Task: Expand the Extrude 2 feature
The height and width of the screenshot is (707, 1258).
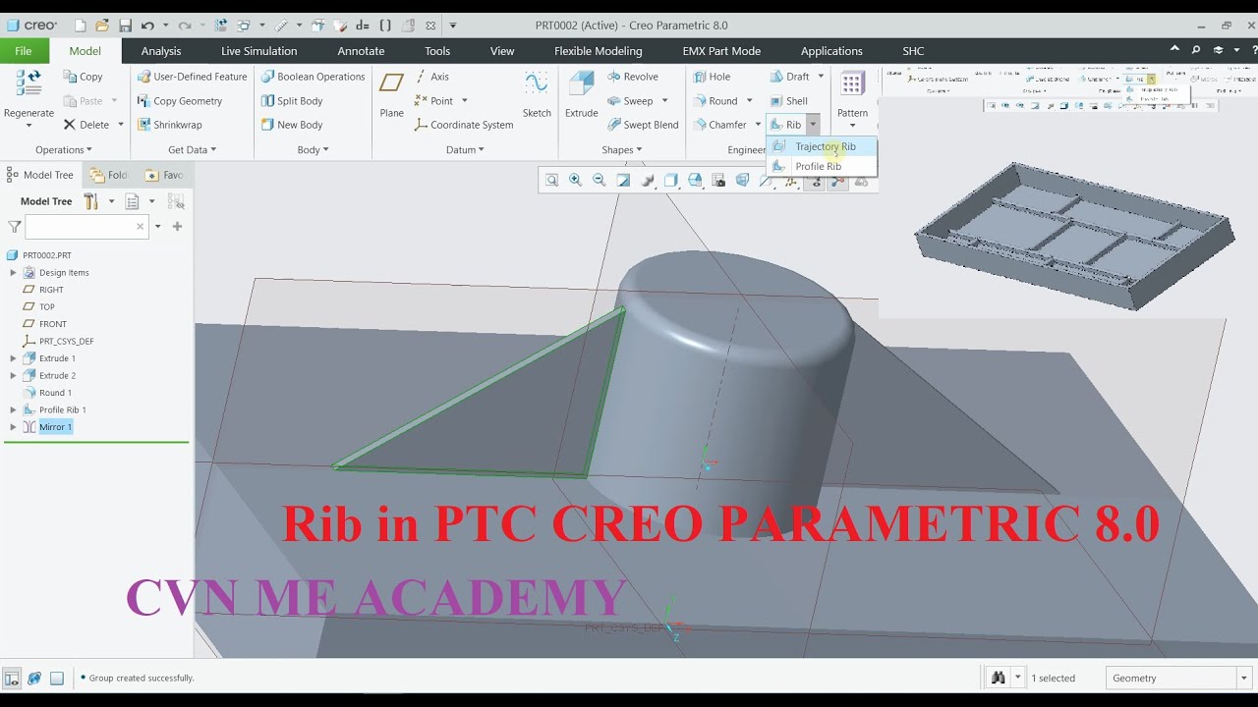Action: coord(13,375)
